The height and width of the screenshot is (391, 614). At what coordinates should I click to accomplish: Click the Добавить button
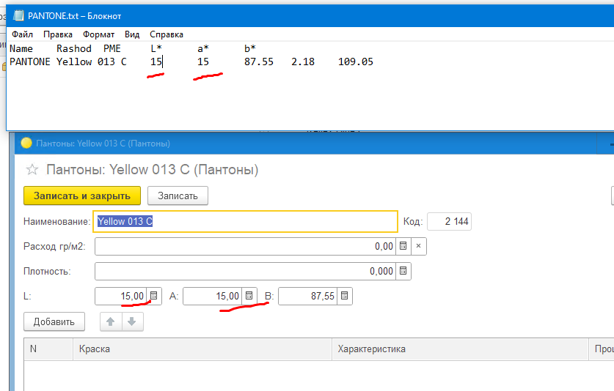coord(54,321)
